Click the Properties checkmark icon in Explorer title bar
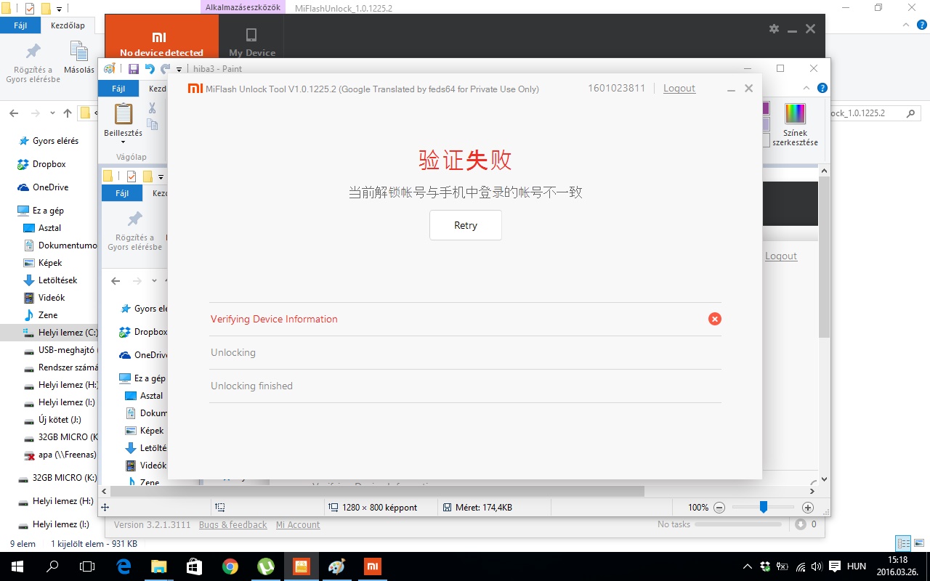The width and height of the screenshot is (930, 581). pyautogui.click(x=30, y=9)
